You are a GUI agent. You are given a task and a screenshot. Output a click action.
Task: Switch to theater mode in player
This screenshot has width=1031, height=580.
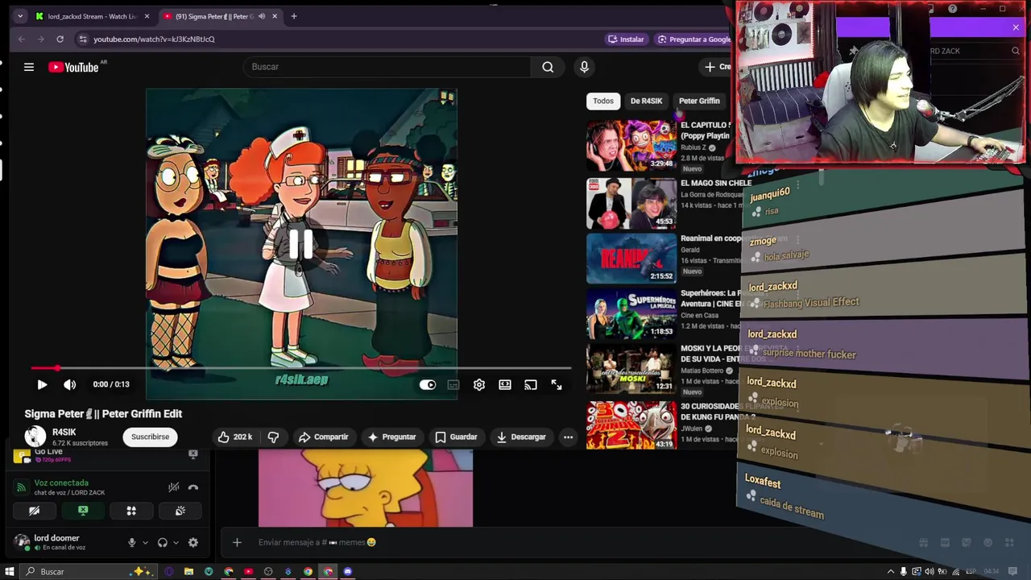coord(505,385)
